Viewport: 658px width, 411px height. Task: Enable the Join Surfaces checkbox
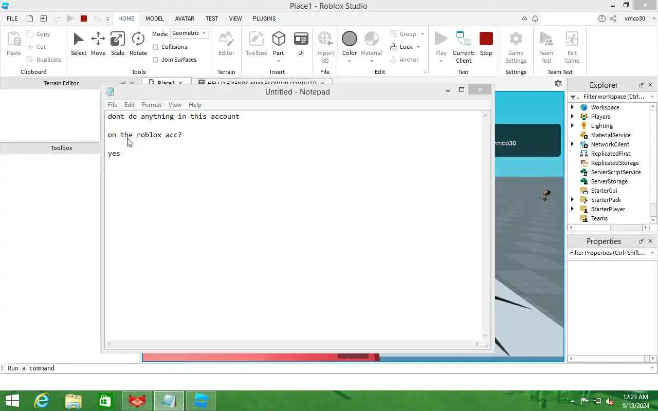click(155, 60)
